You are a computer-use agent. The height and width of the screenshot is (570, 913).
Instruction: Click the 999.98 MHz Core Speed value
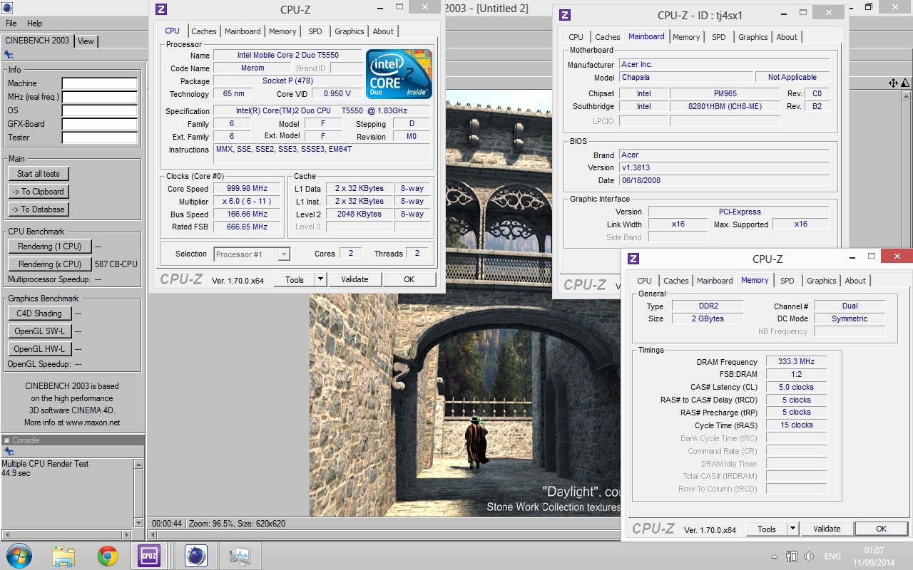[x=248, y=189]
